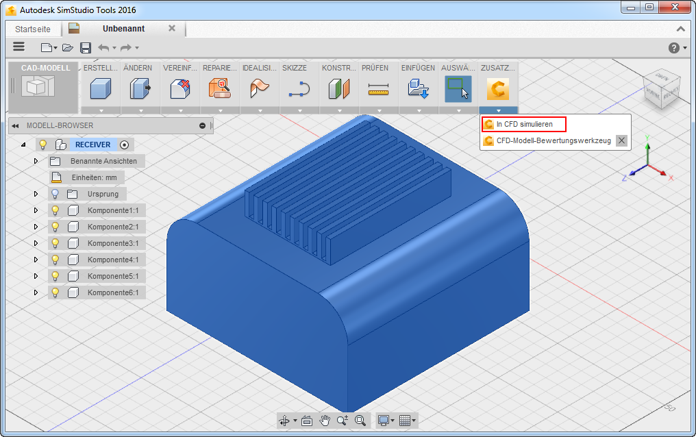
Task: Select the VEREINFACHEN simplify tool icon
Action: pos(180,88)
